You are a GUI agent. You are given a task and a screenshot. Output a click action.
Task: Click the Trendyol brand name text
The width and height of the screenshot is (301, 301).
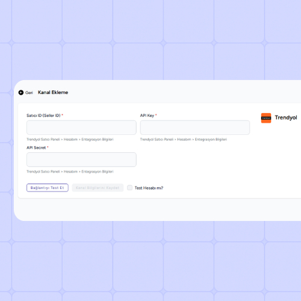[286, 117]
